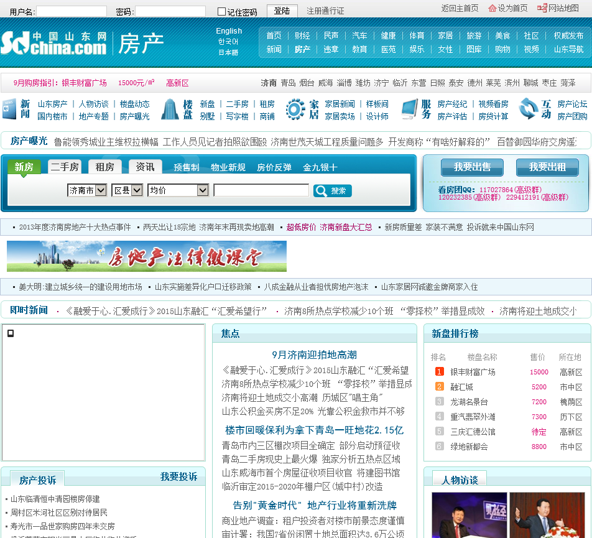This screenshot has width=592, height=538.
Task: Click the gear icon for 家居 section
Action: [x=295, y=109]
